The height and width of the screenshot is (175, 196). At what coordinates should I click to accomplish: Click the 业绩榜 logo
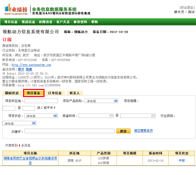[16, 9]
